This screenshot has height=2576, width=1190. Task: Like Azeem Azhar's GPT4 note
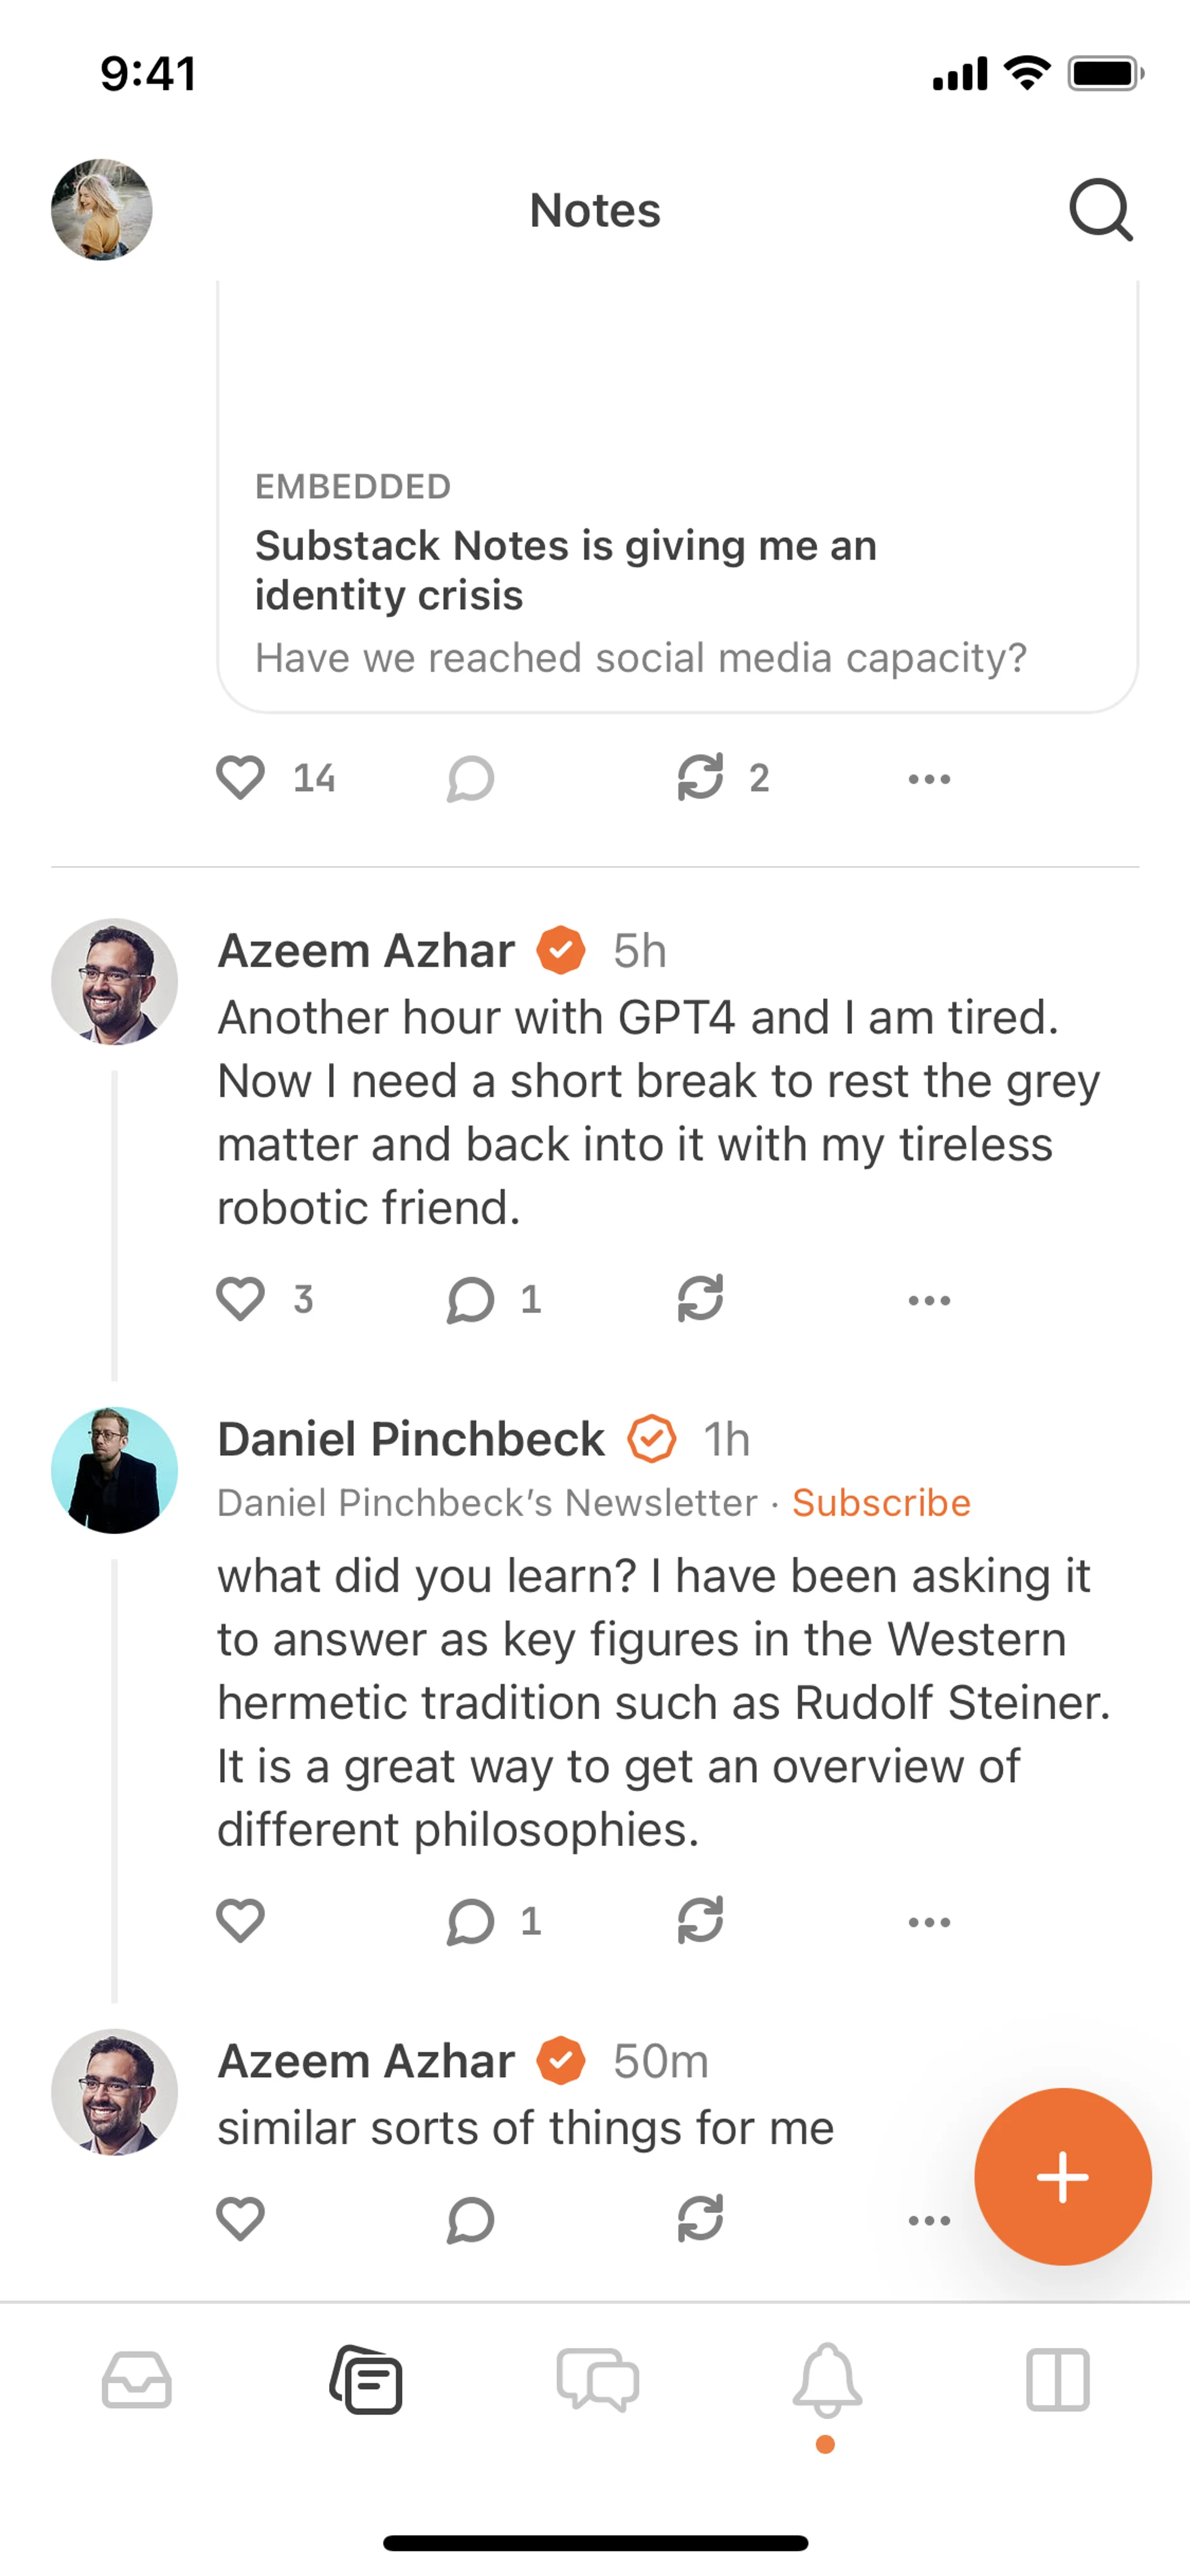[x=241, y=1300]
